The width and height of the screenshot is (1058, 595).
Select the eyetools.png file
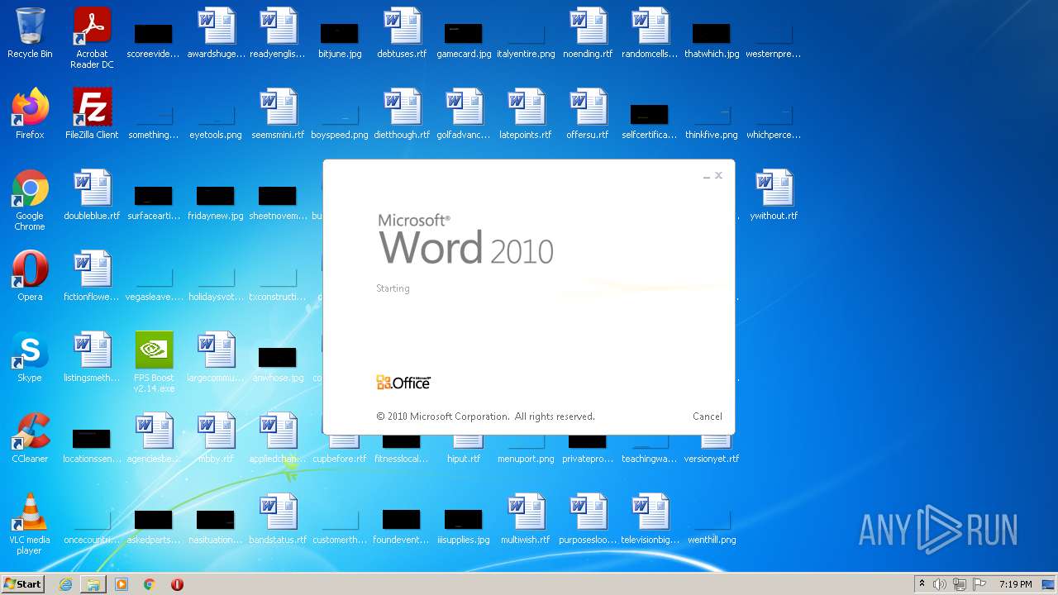point(216,121)
